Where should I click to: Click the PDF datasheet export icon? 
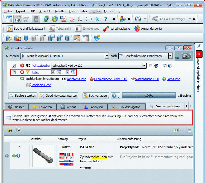(63, 19)
